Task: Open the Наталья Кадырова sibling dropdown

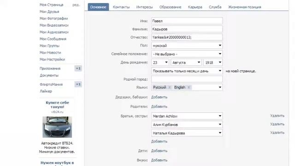Action: 187,133
